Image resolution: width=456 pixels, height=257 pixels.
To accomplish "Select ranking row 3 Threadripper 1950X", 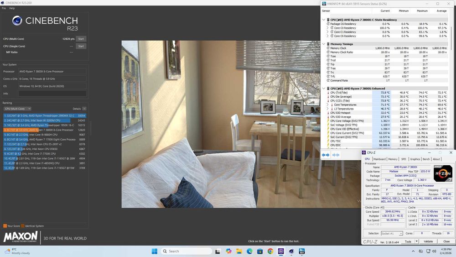I will (45, 125).
